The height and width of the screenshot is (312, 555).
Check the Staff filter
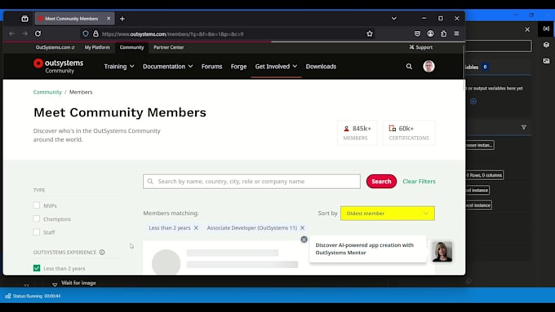point(37,232)
